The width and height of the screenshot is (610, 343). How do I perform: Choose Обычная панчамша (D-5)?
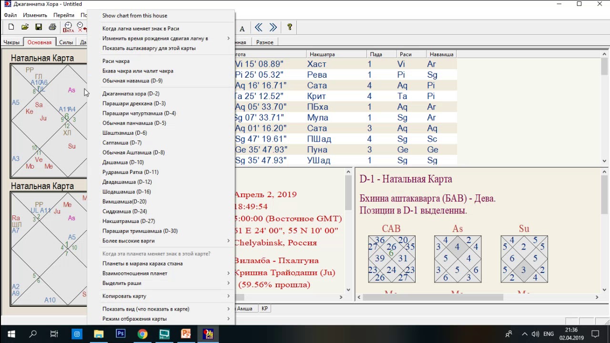[161, 123]
